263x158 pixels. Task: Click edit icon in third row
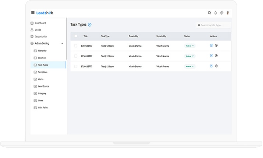click(x=211, y=66)
